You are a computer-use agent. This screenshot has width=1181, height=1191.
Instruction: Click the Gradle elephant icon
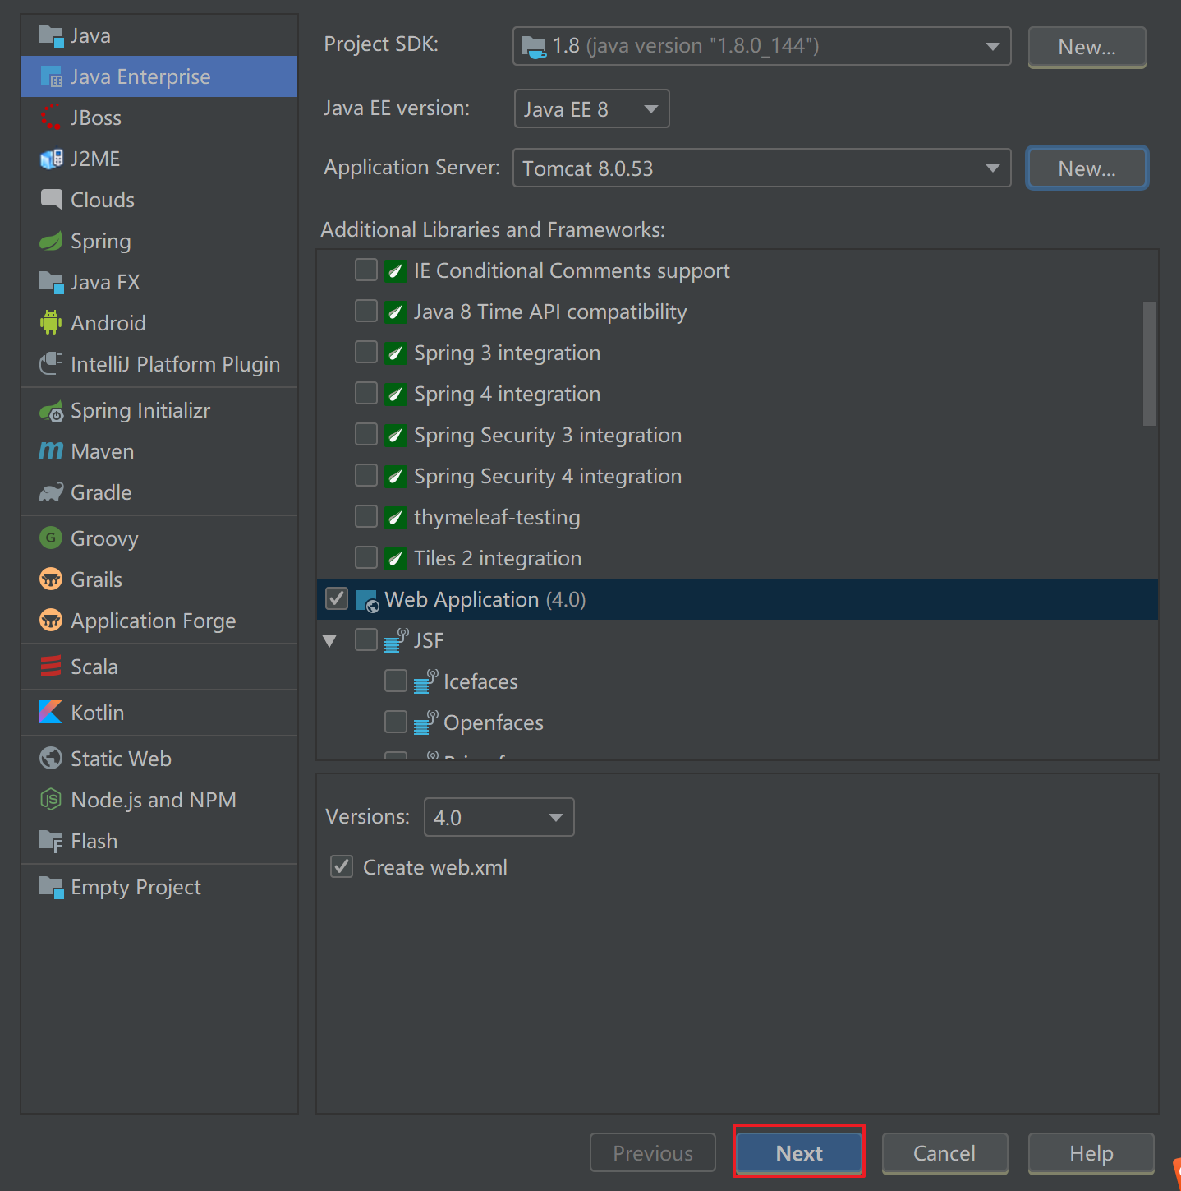51,492
